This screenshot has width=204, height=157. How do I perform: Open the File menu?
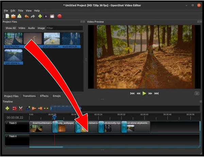[x=6, y=11]
